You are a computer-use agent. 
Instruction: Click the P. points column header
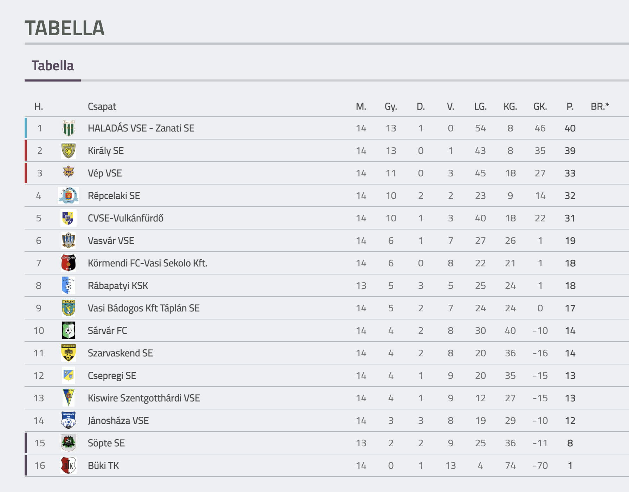point(570,106)
